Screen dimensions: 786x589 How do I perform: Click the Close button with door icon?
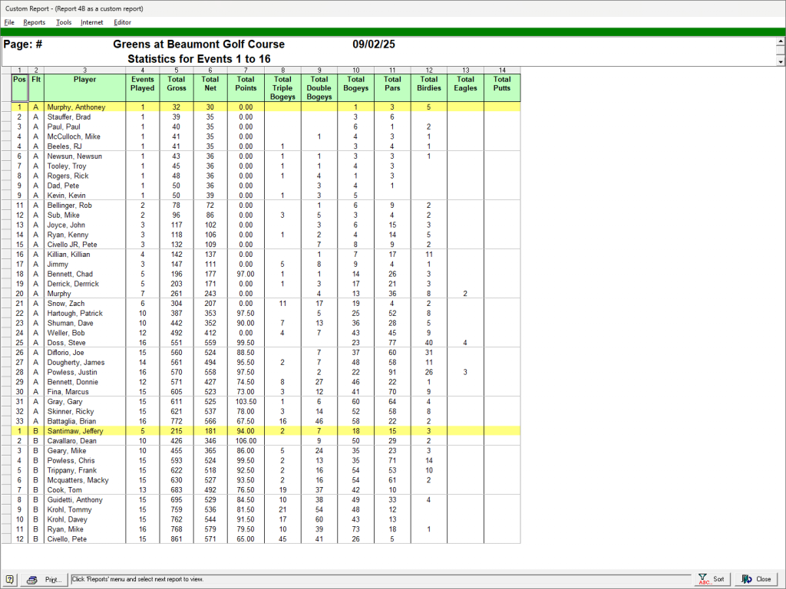coord(756,579)
